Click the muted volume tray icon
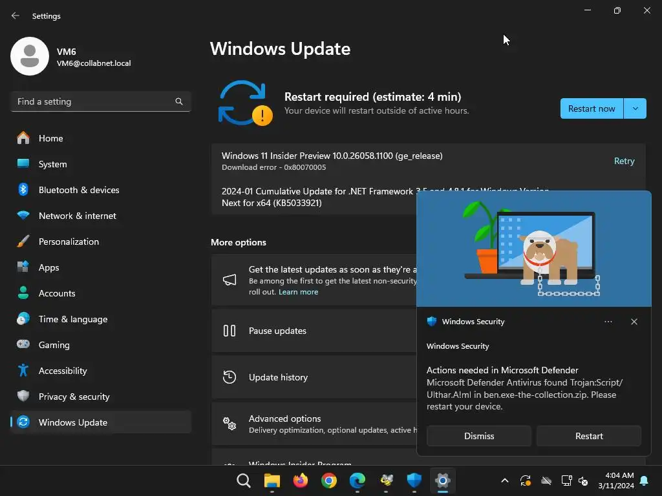 coord(583,480)
